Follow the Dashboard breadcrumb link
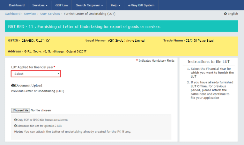This screenshot has width=244, height=145. point(13,14)
